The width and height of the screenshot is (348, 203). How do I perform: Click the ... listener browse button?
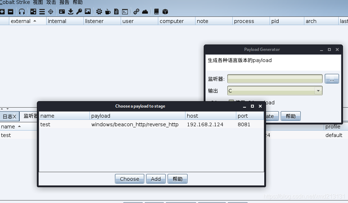[x=332, y=79]
